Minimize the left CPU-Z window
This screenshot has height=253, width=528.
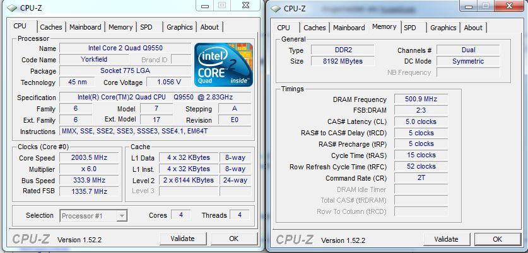click(206, 6)
